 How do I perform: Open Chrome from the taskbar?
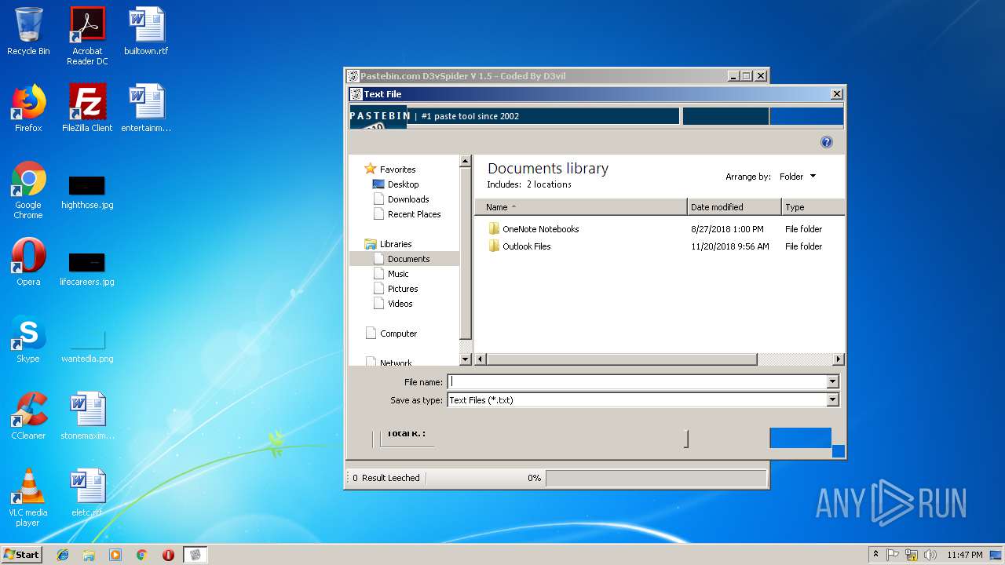141,555
